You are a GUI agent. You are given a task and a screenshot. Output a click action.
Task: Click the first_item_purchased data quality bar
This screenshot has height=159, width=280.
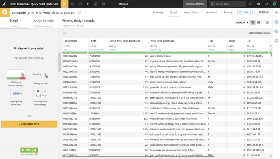point(178,52)
